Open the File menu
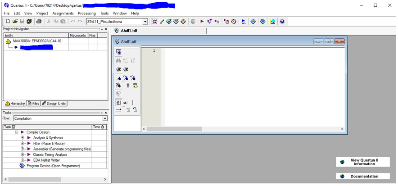Screen dimensions: 398x186 (x=7, y=13)
